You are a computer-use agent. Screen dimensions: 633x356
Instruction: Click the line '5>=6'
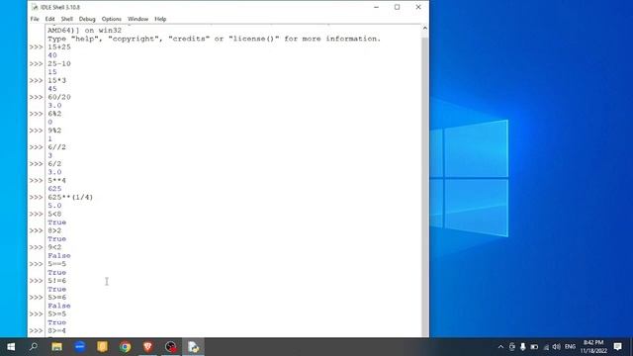57,297
